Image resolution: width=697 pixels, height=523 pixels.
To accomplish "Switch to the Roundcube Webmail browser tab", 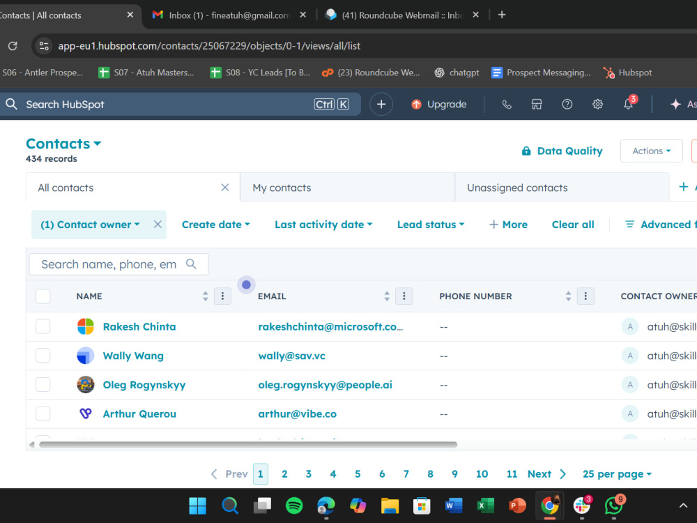I will click(402, 15).
